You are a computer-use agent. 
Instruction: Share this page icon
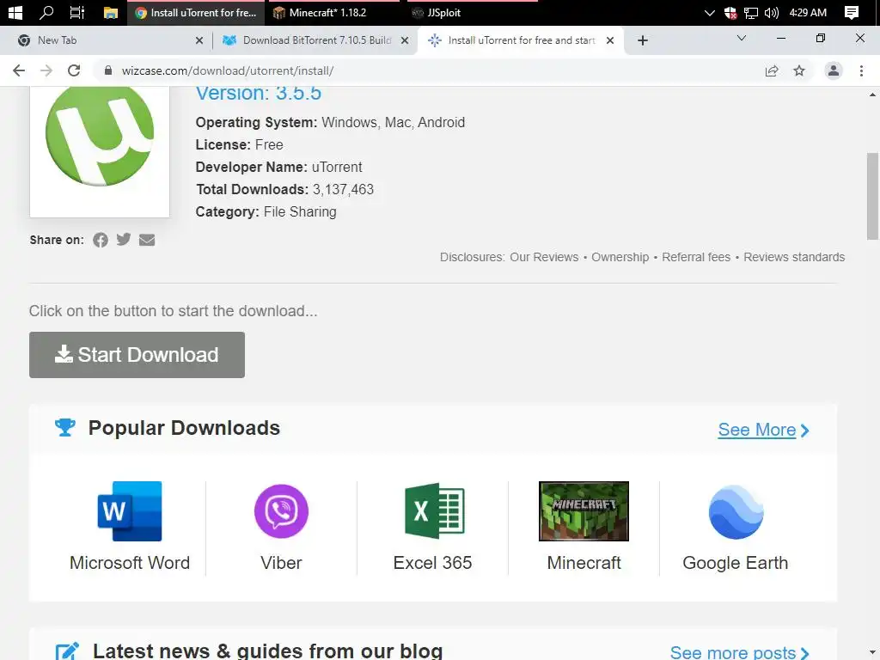pos(772,70)
